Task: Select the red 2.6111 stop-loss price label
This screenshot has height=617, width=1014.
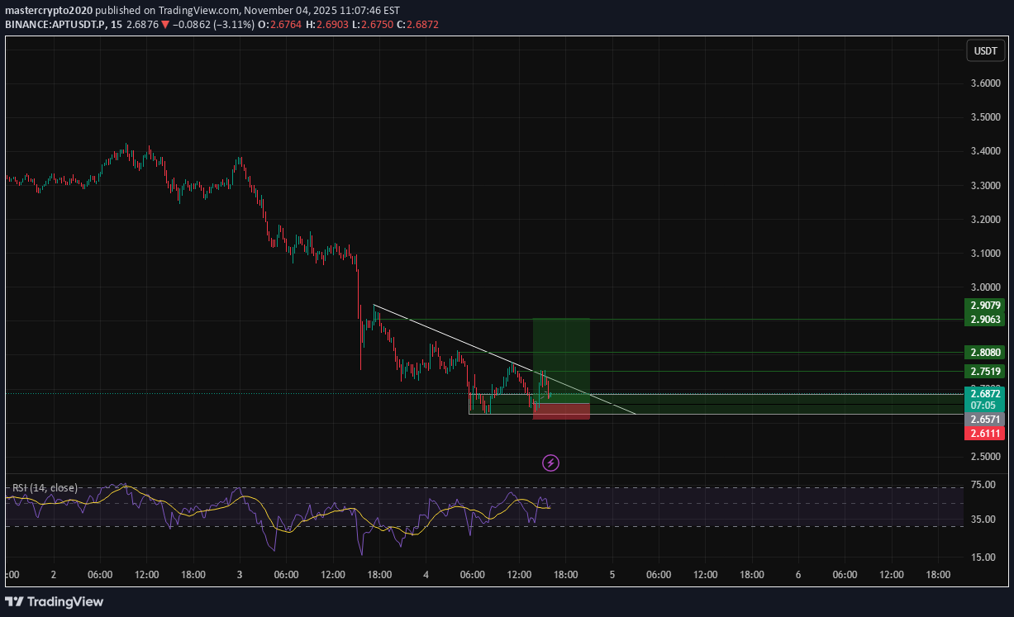Action: click(x=984, y=434)
